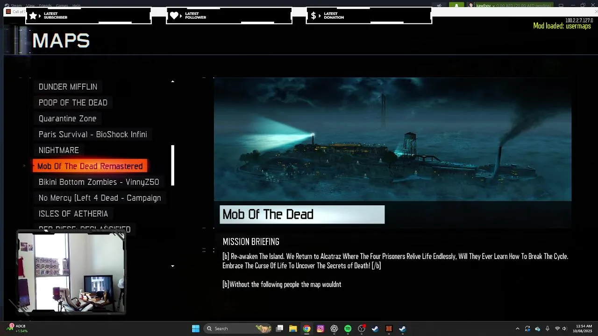This screenshot has width=598, height=336.
Task: Select the NIGHTMARE map
Action: (x=59, y=150)
